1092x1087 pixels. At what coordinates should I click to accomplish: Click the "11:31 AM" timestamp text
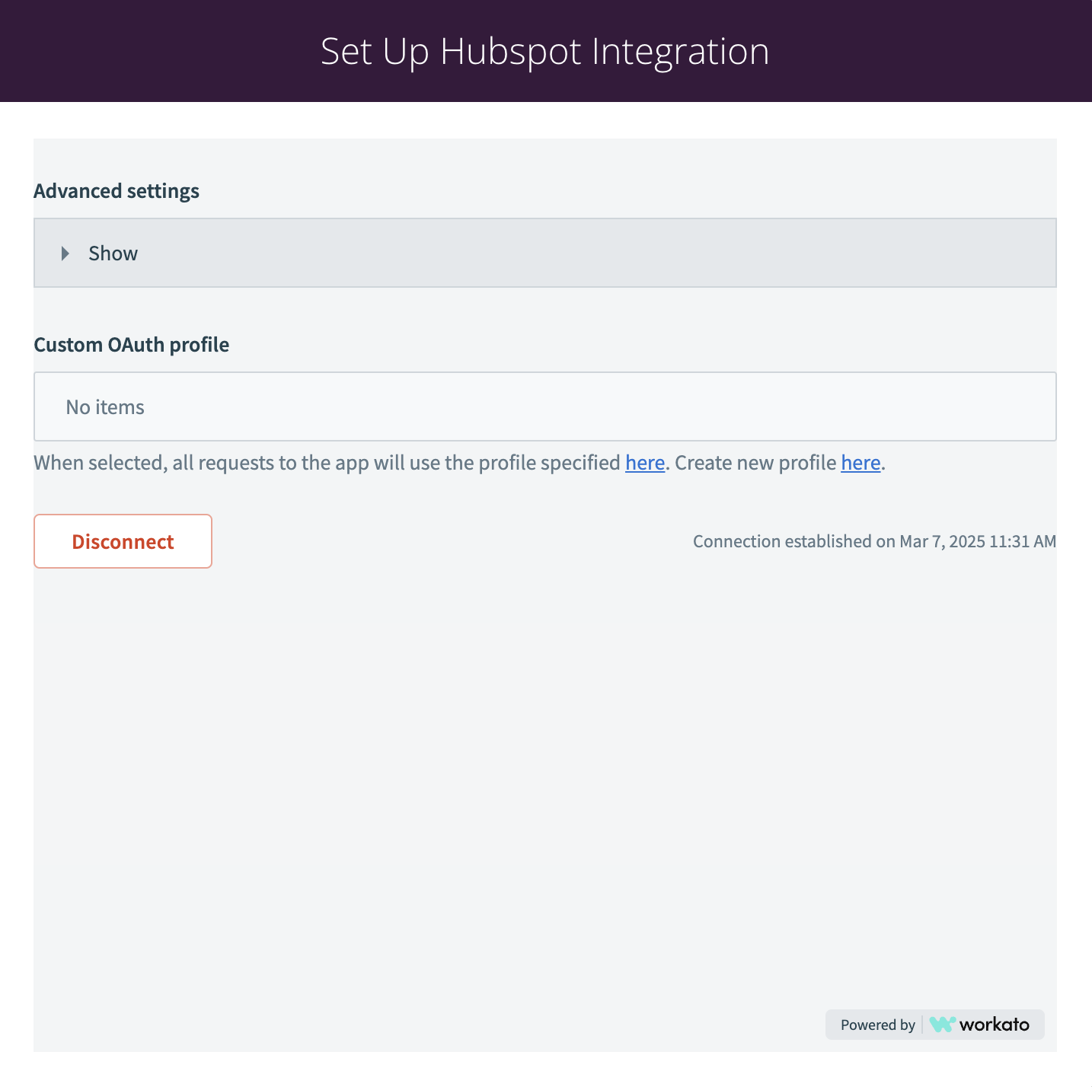pyautogui.click(x=1023, y=541)
